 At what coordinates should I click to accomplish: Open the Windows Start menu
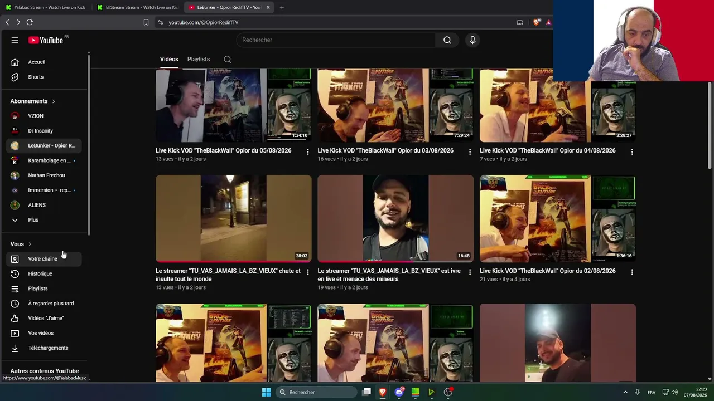point(266,392)
